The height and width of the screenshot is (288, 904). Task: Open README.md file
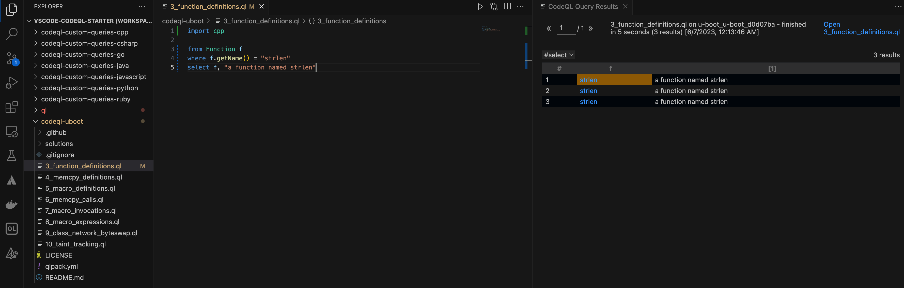pos(64,278)
